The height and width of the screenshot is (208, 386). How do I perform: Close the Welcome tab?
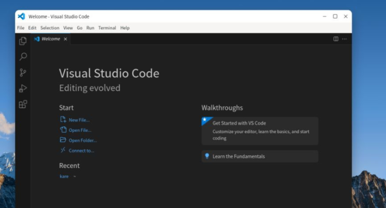coord(65,39)
